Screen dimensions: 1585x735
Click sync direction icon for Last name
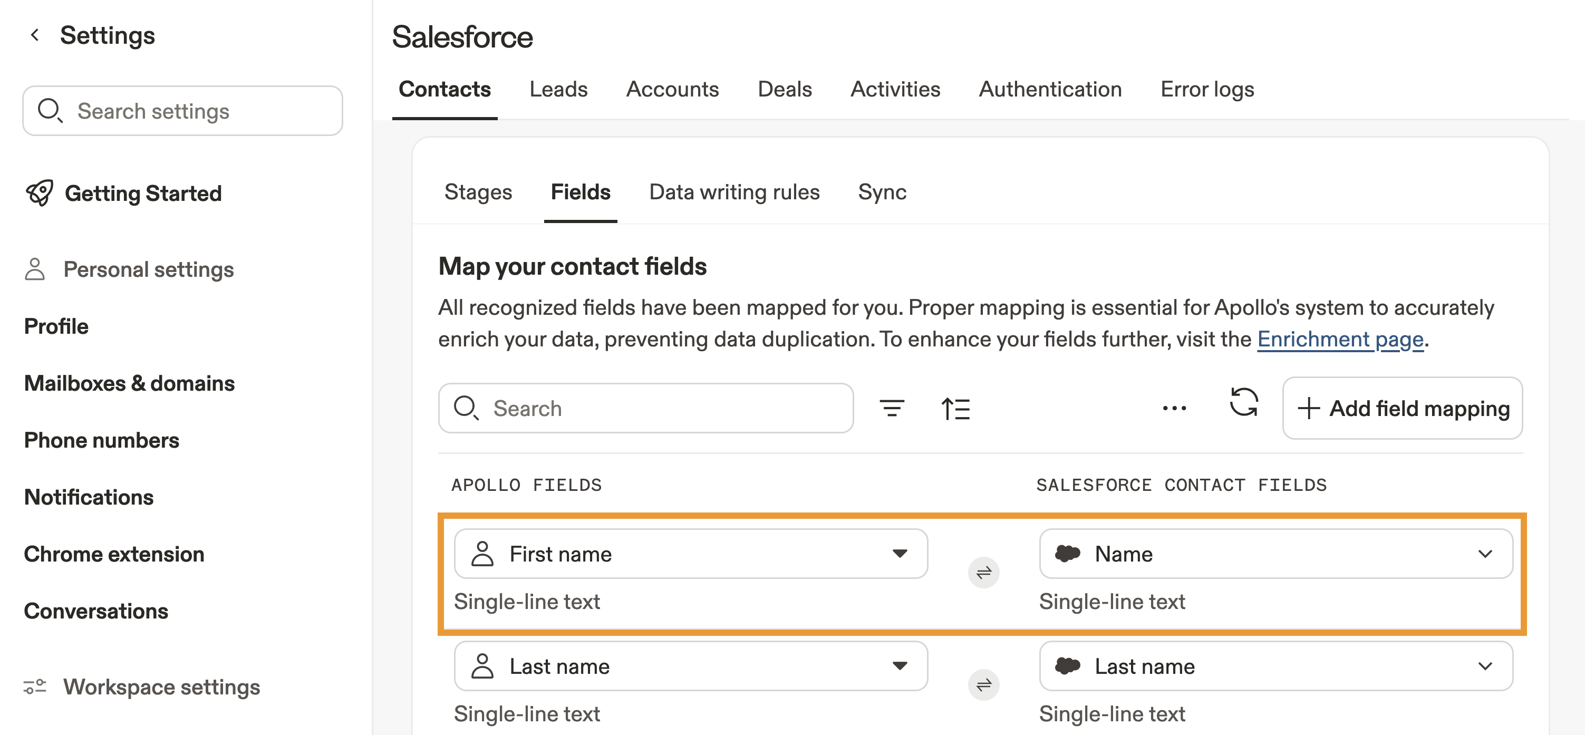coord(983,684)
